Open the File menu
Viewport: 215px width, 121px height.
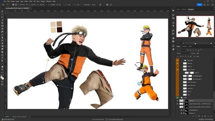tap(5, 1)
